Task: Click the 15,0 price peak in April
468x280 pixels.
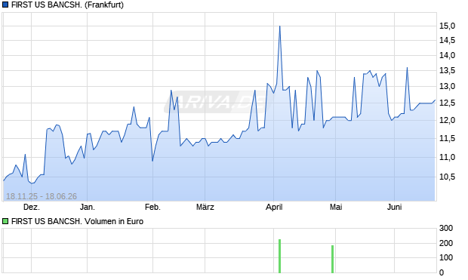Action: 279,26
